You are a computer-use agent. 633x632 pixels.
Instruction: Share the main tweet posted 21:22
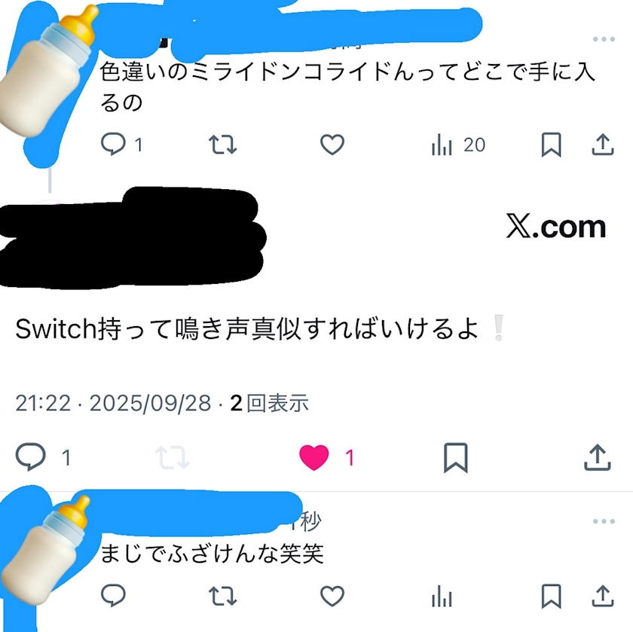598,457
